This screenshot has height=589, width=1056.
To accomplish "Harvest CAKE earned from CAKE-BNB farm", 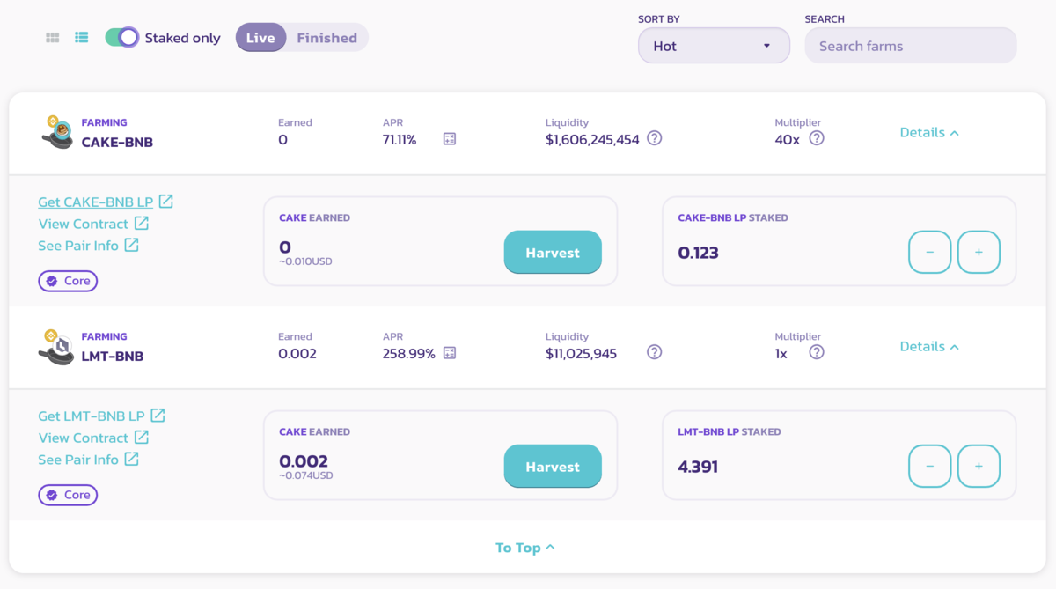I will (553, 253).
